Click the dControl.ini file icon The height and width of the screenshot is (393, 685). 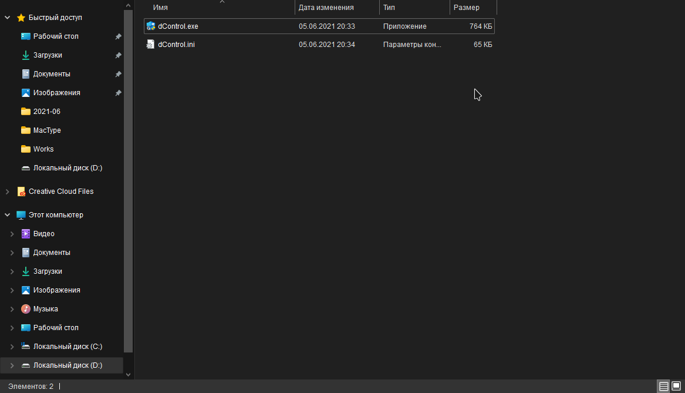(x=150, y=45)
